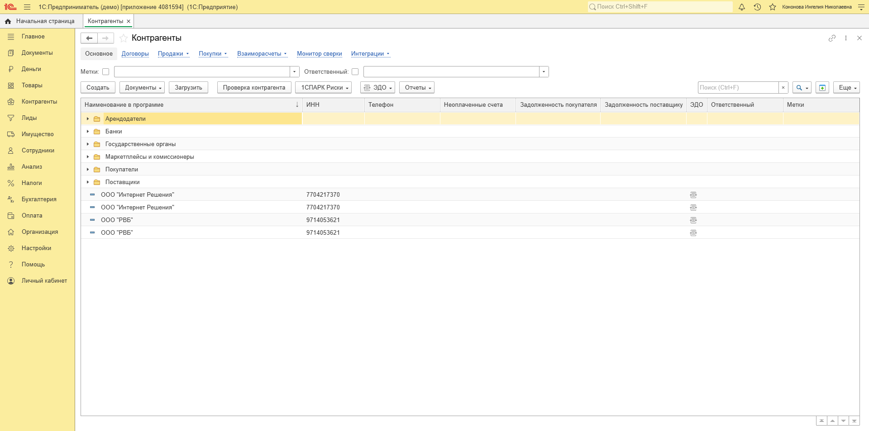Expand the Поставщики folder
869x431 pixels.
pyautogui.click(x=88, y=182)
